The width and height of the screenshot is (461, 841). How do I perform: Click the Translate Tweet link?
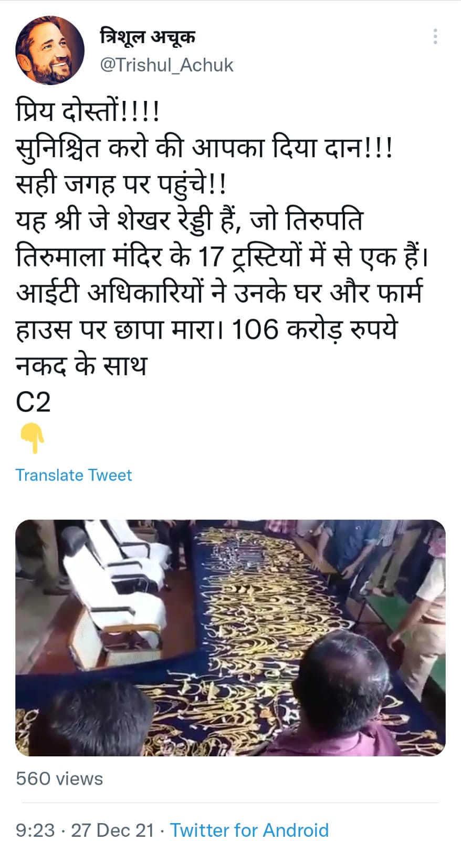pos(74,475)
